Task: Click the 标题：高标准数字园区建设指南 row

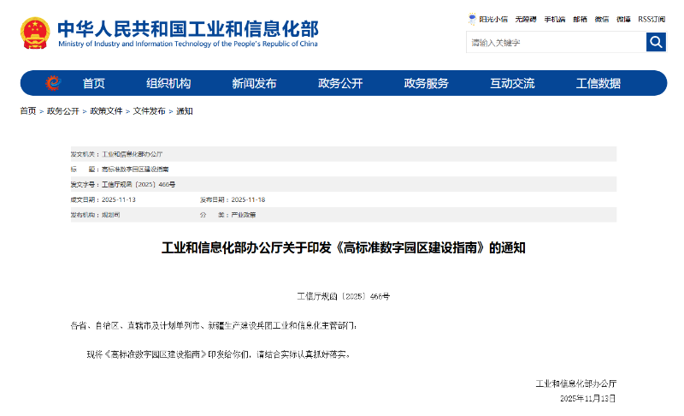Action: (x=344, y=169)
